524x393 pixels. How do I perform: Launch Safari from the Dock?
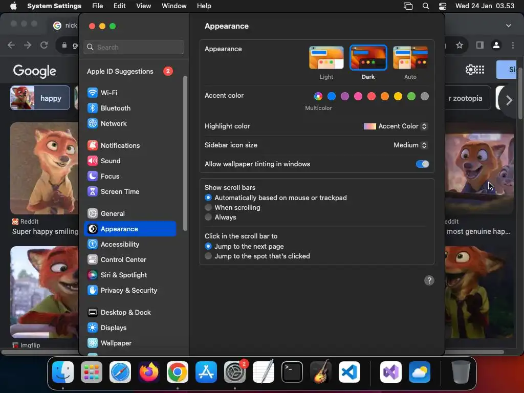[120, 372]
